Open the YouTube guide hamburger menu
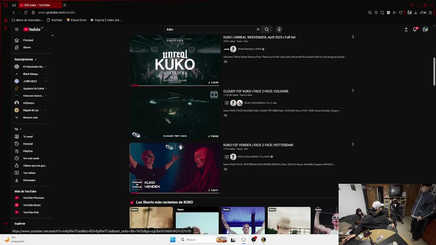436x245 pixels. click(x=16, y=29)
